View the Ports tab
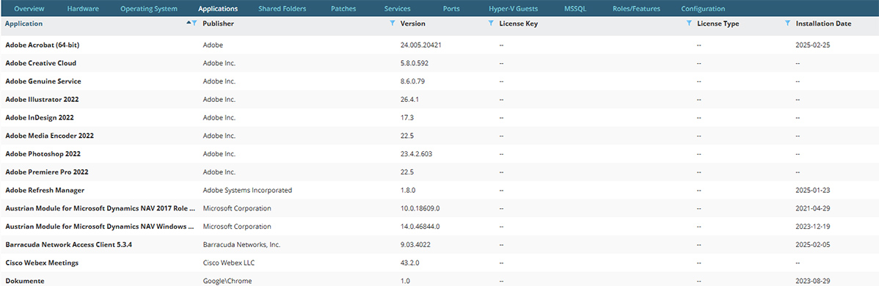The height and width of the screenshot is (286, 879). [x=452, y=9]
